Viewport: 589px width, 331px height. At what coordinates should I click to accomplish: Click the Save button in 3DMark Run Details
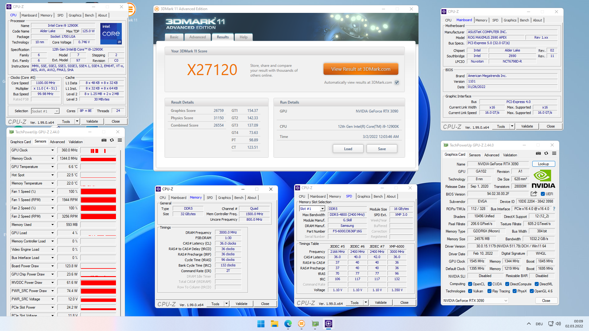(x=382, y=149)
